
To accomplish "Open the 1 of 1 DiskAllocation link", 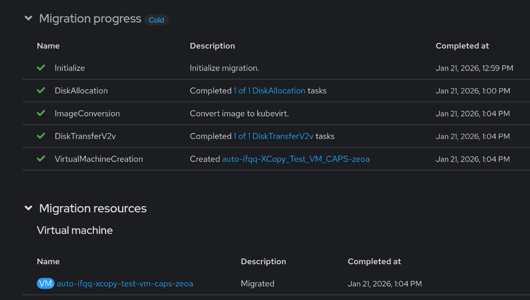I will coord(269,91).
